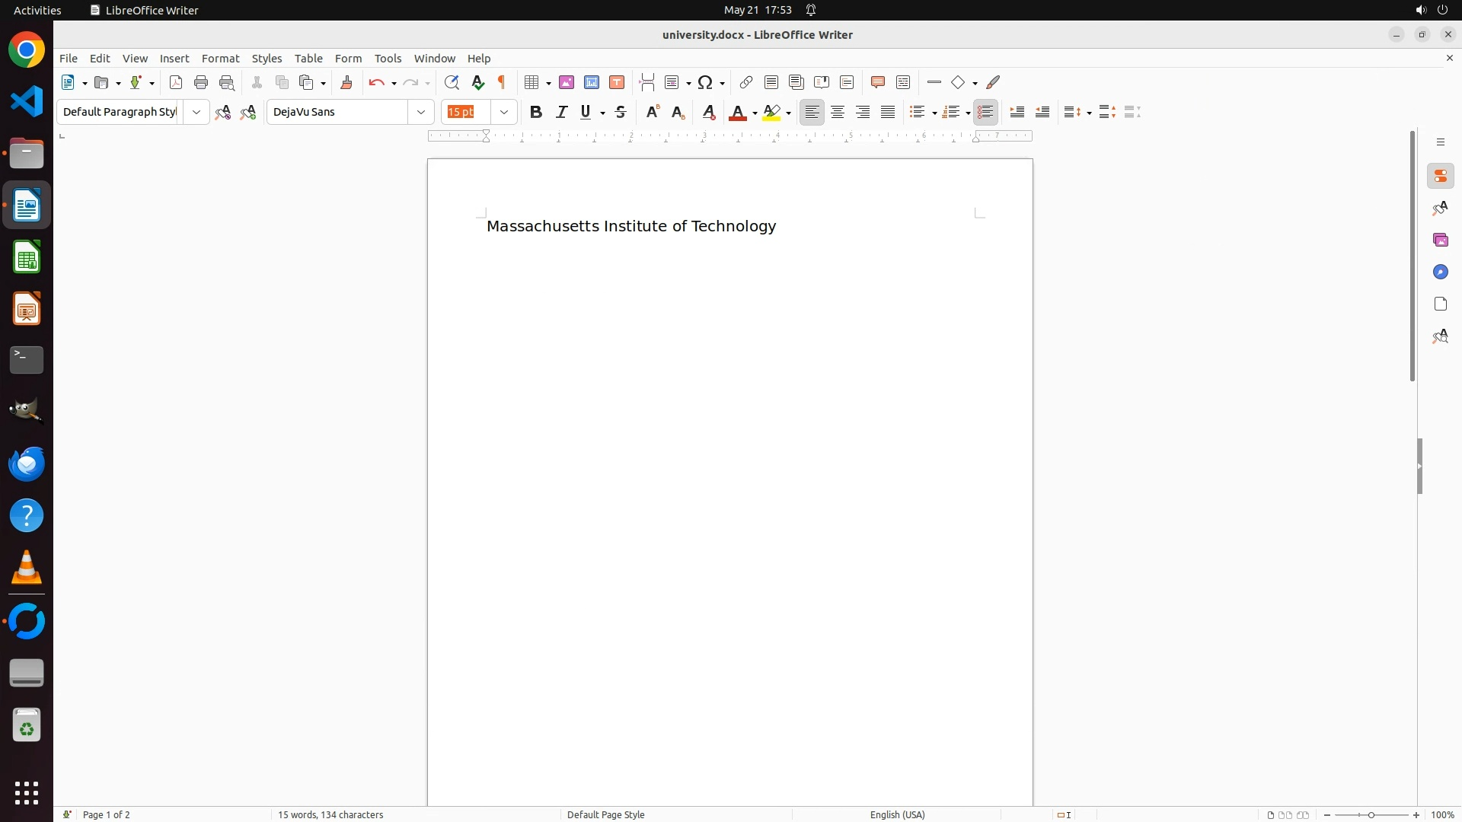Open the sidebar Navigator panel

point(1440,272)
